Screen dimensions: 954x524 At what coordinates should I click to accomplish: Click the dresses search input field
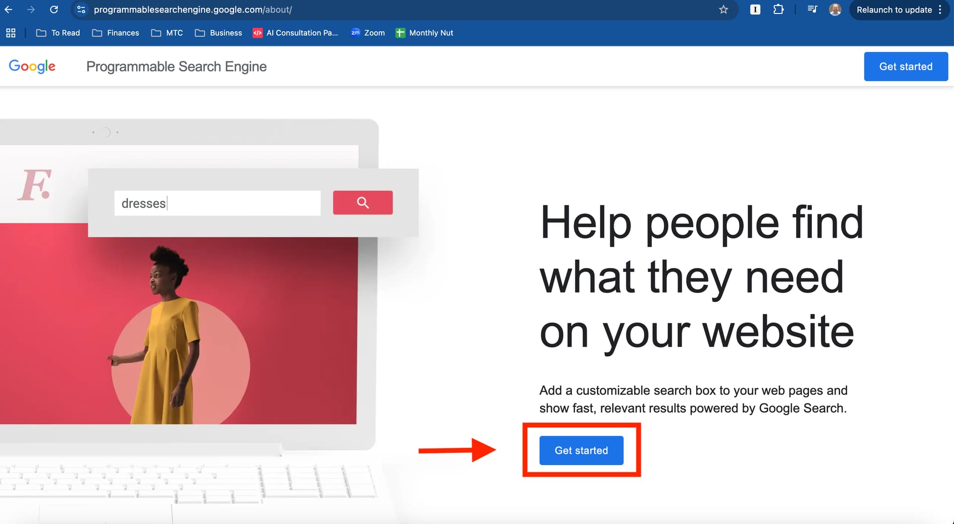[x=217, y=203]
